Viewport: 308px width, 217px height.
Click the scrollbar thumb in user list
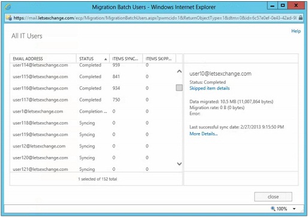click(x=179, y=88)
